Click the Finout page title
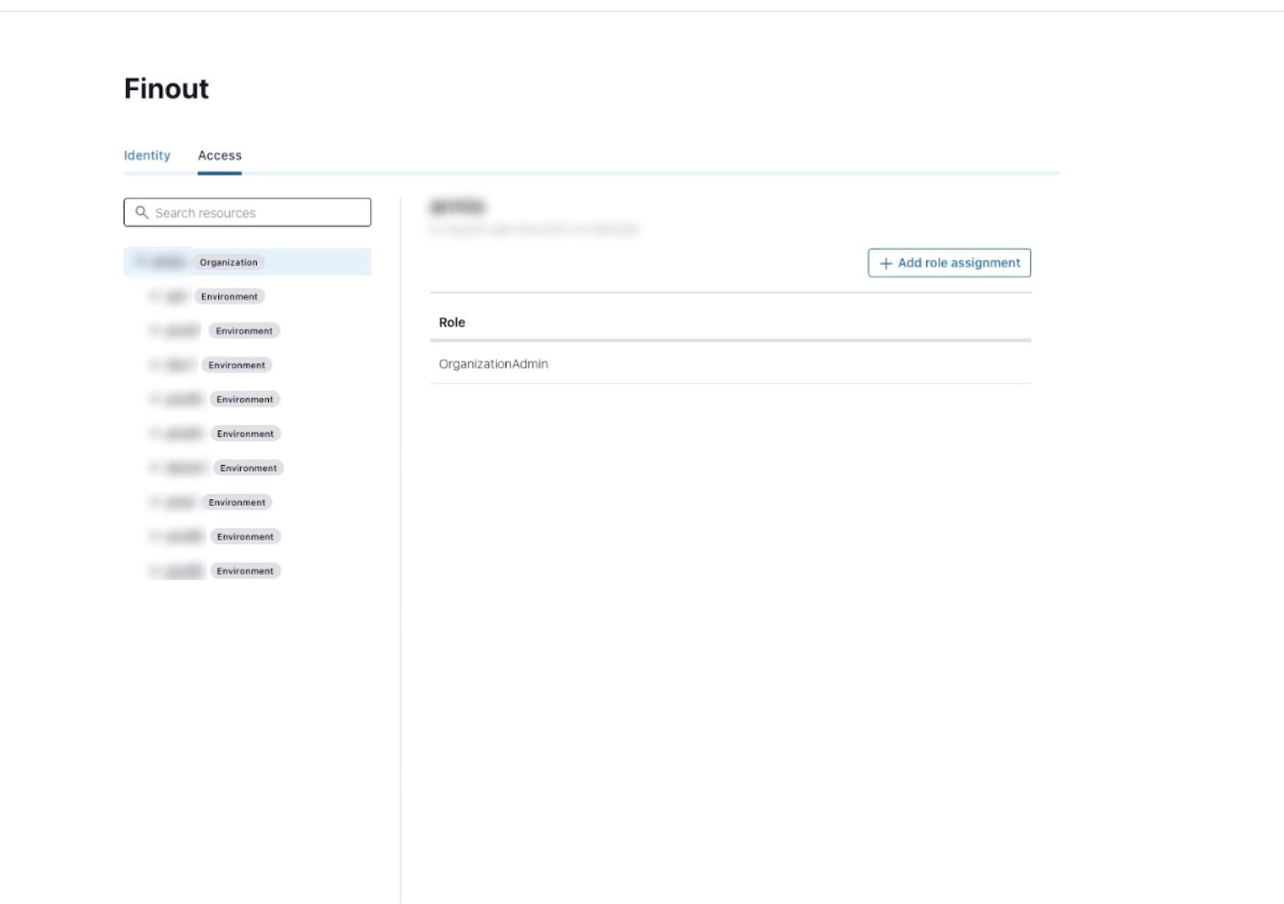 tap(166, 89)
